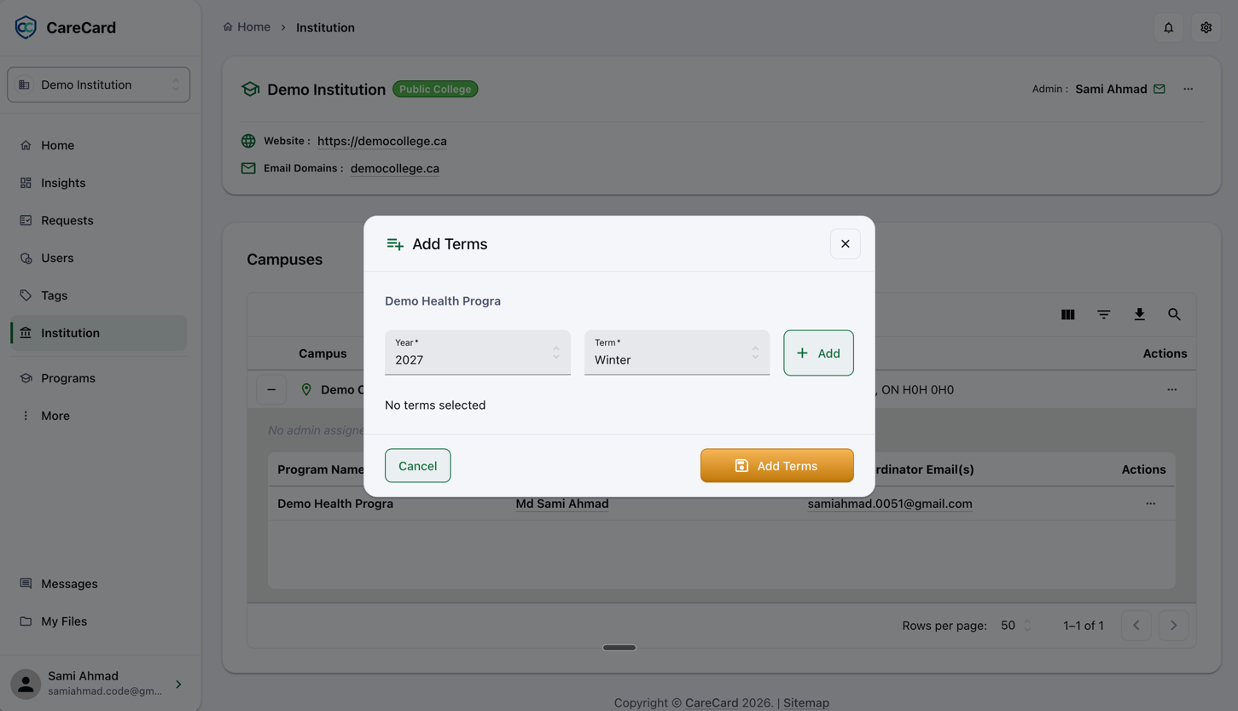The height and width of the screenshot is (711, 1238).
Task: Open Insights from the sidebar
Action: 99,183
